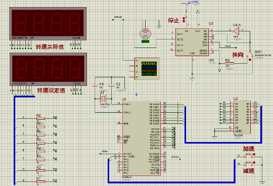273x186 pixels.
Task: Select resistor R8 on line A
Action: [41, 119]
